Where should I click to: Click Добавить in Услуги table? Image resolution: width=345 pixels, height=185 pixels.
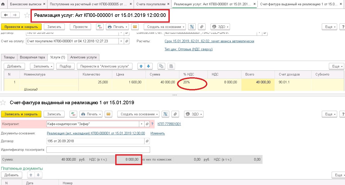click(14, 66)
